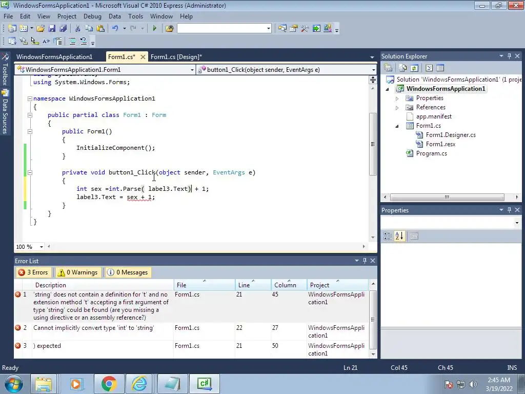Image resolution: width=525 pixels, height=394 pixels.
Task: Undo the last edit with the Undo icon
Action: click(115, 29)
